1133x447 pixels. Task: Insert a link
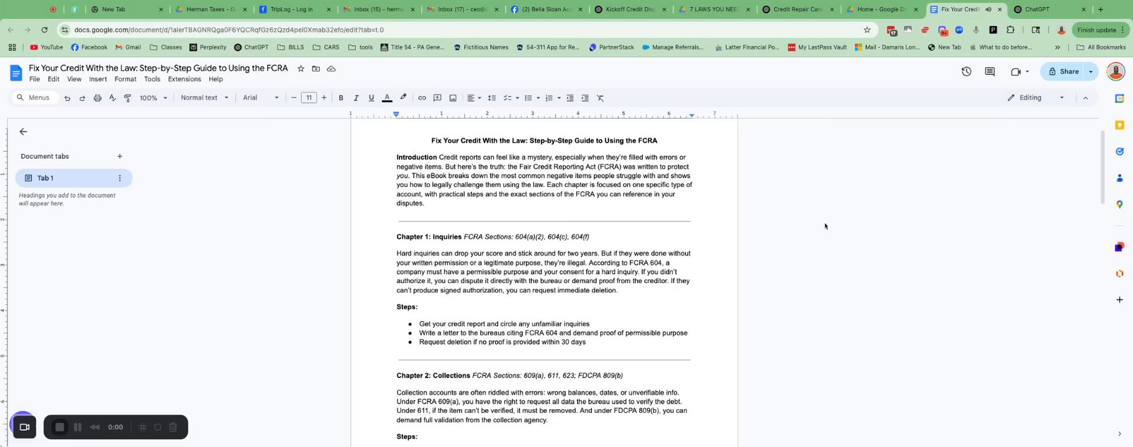point(422,98)
